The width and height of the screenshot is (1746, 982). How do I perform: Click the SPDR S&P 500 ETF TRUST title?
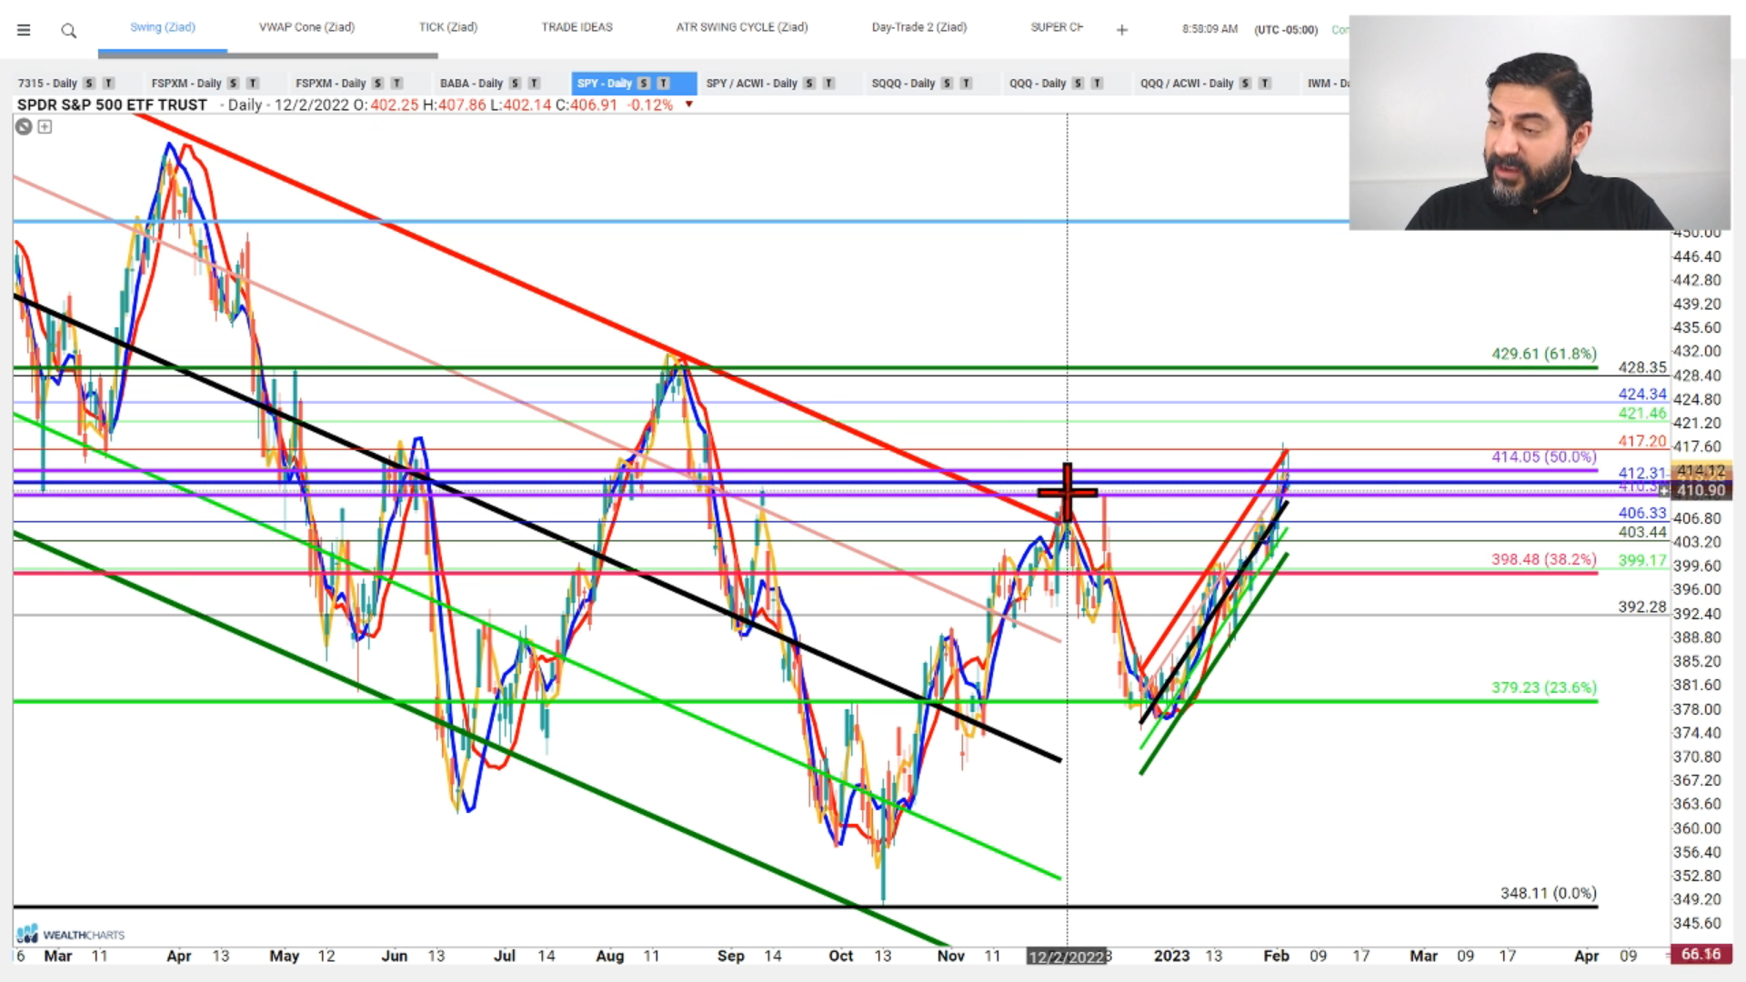(x=112, y=105)
